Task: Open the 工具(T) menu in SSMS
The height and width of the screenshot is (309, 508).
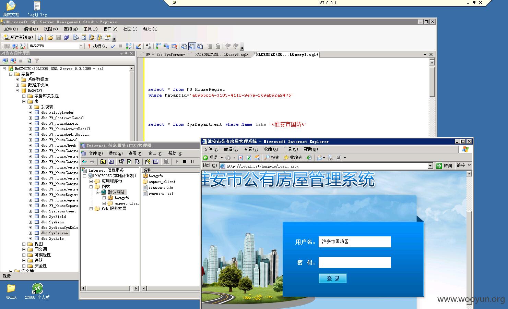Action: tap(91, 29)
